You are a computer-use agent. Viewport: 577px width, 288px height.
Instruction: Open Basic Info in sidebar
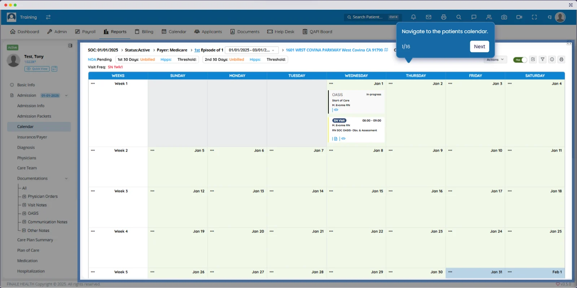26,85
